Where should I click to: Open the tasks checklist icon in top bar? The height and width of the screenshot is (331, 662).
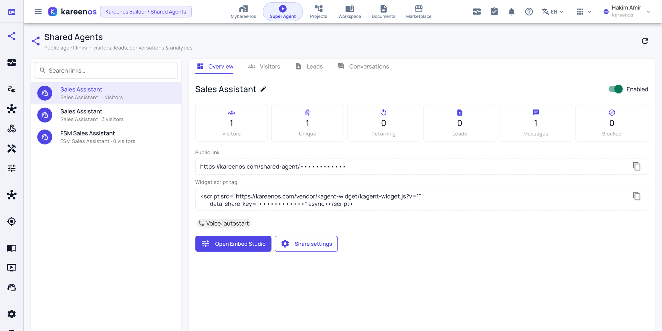tap(494, 12)
